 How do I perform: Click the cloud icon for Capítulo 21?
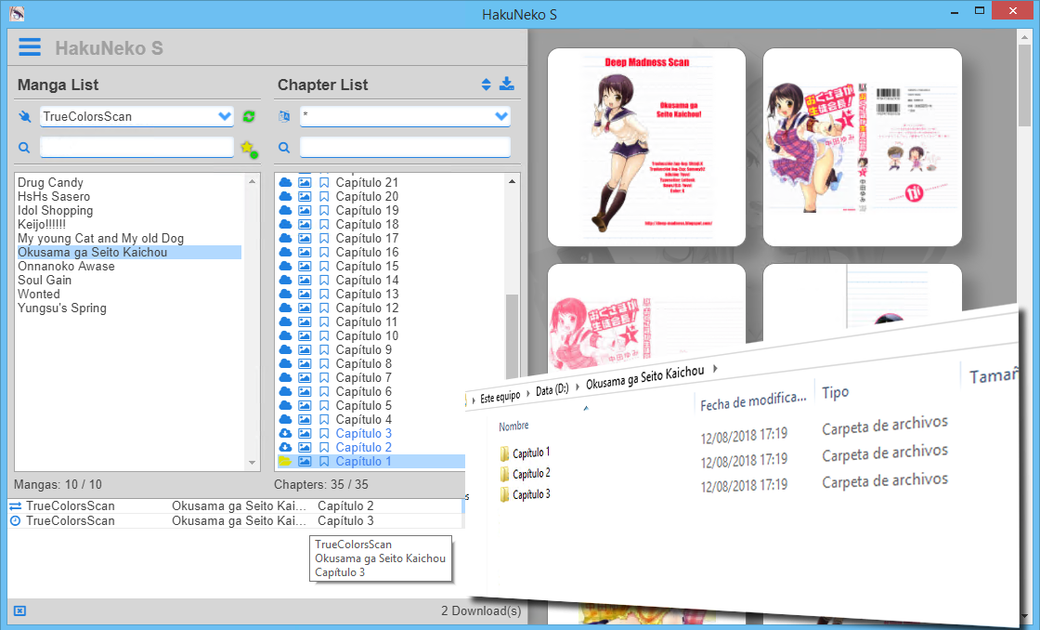pyautogui.click(x=285, y=182)
